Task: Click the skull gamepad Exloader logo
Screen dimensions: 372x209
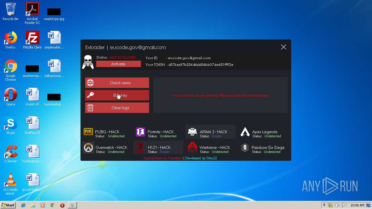Action: [88, 62]
